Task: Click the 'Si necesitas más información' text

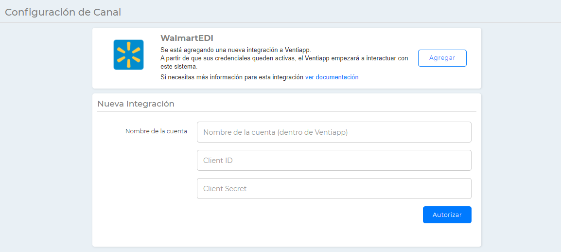Action: (x=232, y=77)
